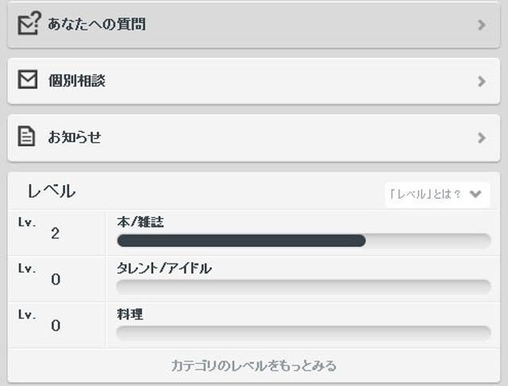Image resolution: width=508 pixels, height=386 pixels.
Task: Open the お知らせ notifications item
Action: (x=75, y=137)
